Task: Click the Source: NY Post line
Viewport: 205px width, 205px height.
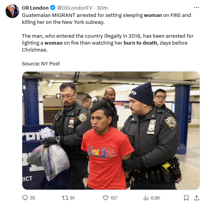Action: click(41, 64)
